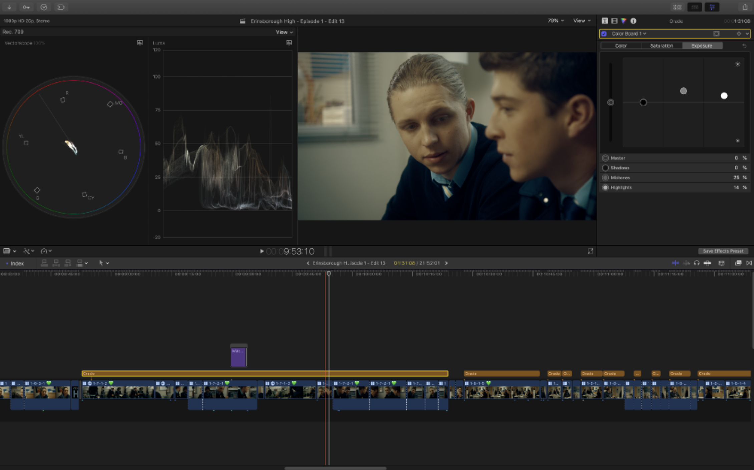This screenshot has height=470, width=754.
Task: Click Save Effects Preset button
Action: point(723,251)
